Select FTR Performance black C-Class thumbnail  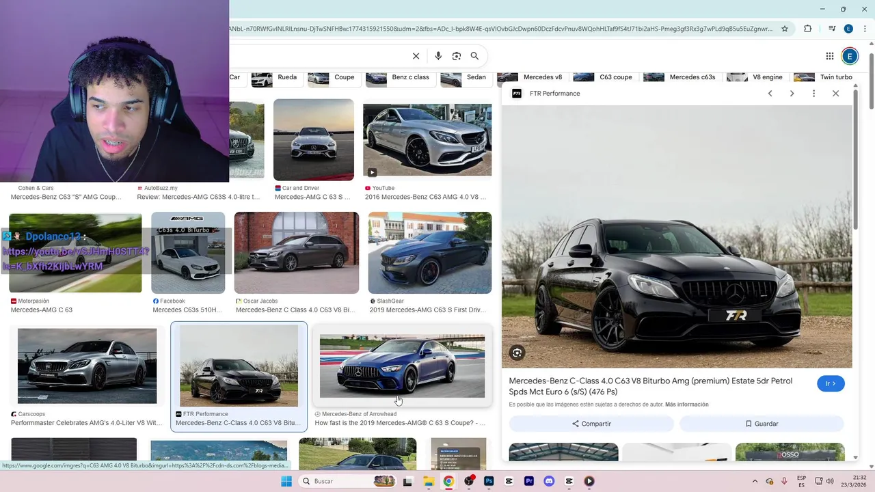pos(239,366)
